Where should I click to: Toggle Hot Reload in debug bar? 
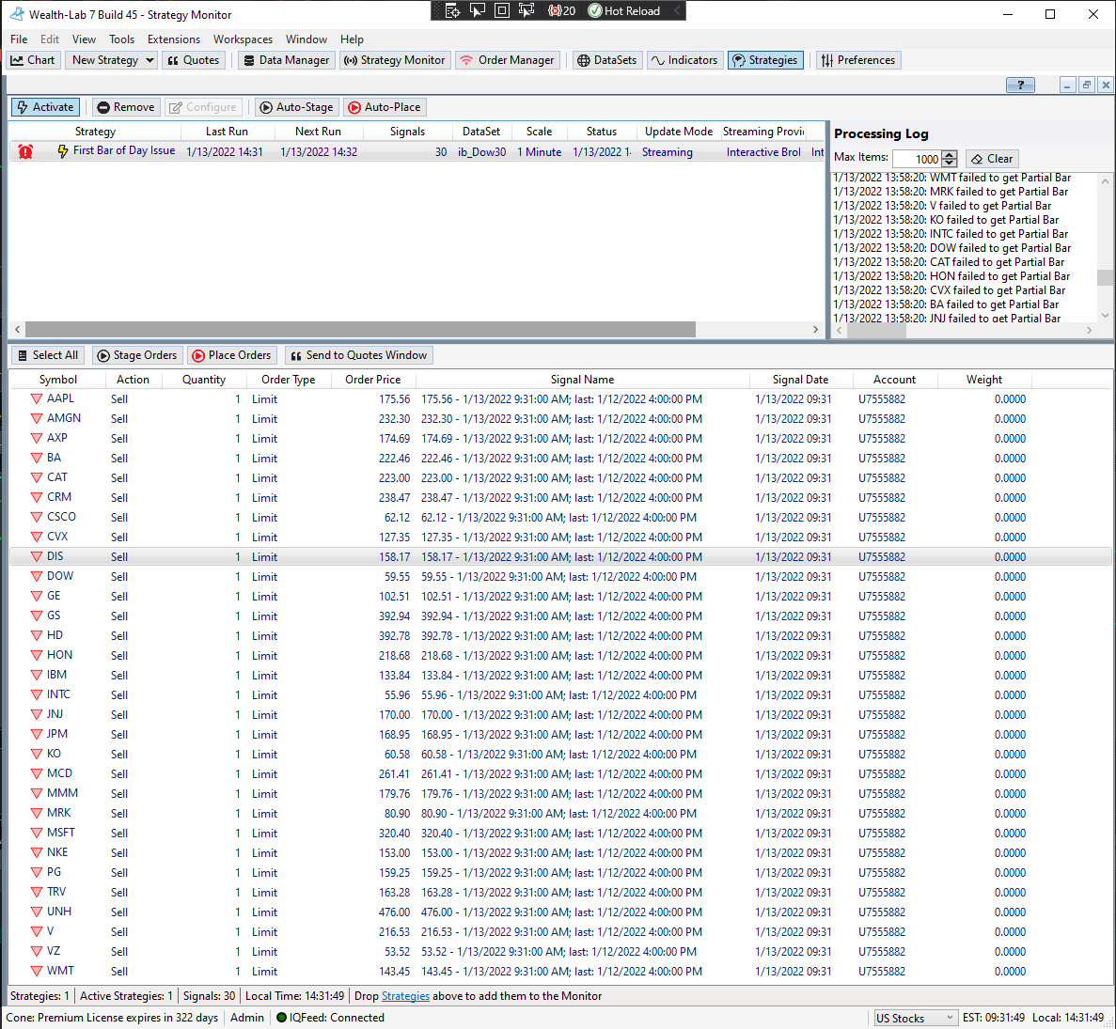[624, 10]
